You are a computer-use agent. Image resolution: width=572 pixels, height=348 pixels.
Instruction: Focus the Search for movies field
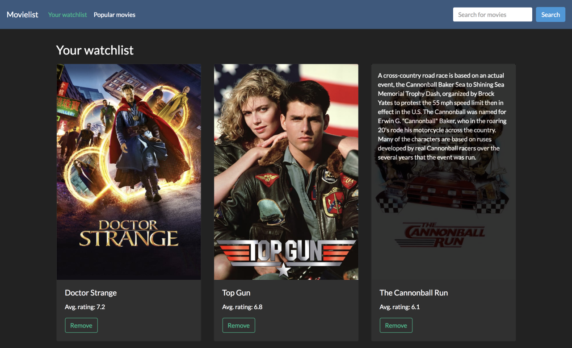(x=492, y=15)
